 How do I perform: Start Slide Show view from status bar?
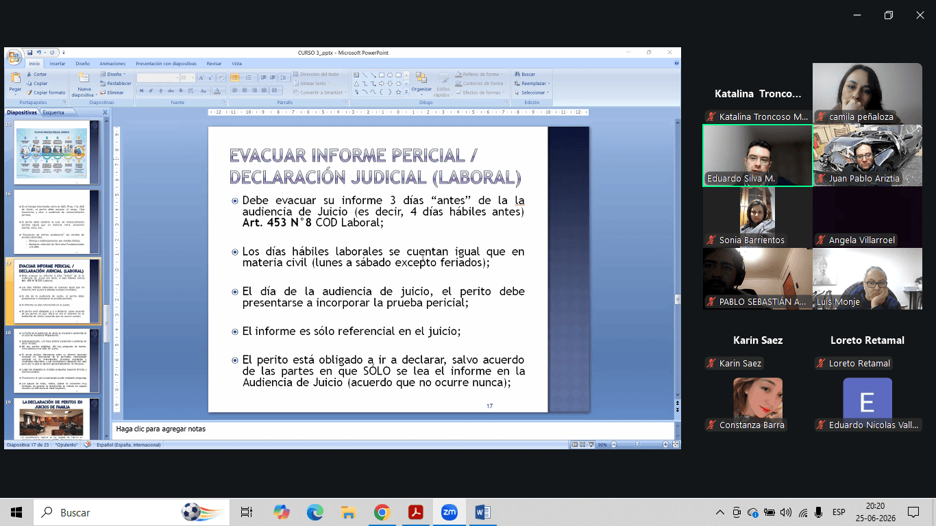591,444
